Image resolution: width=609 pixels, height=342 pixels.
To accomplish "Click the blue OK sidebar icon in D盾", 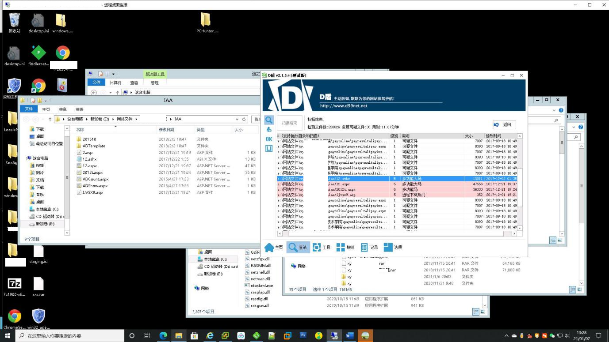I will point(269,139).
